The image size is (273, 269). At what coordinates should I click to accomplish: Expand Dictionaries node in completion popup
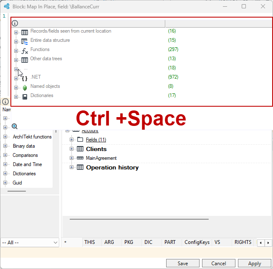click(x=16, y=97)
